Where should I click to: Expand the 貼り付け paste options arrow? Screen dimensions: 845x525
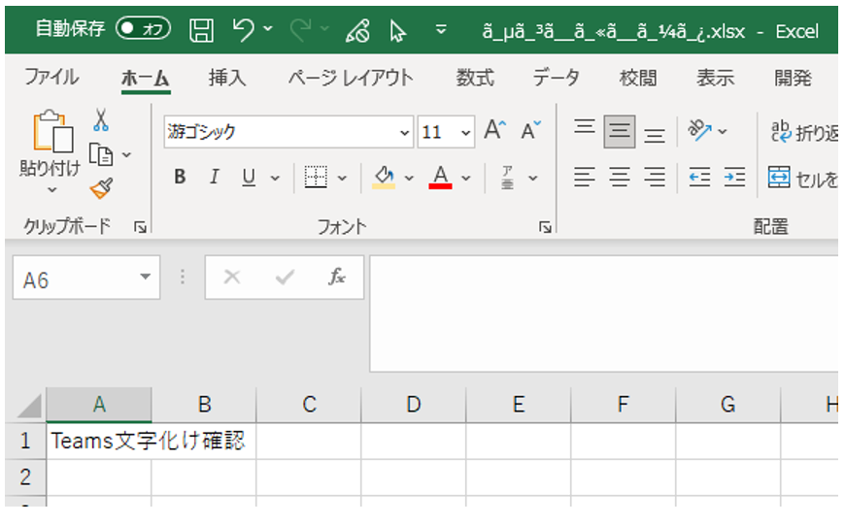point(51,189)
